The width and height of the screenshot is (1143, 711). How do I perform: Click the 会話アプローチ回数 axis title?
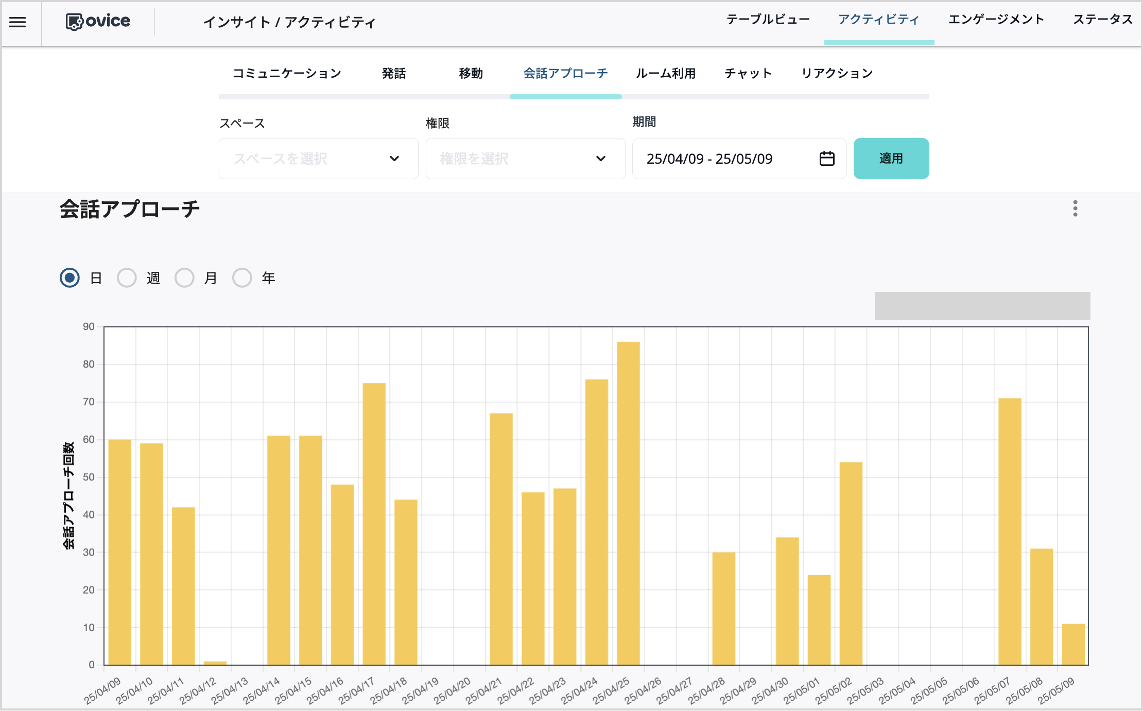(x=68, y=495)
